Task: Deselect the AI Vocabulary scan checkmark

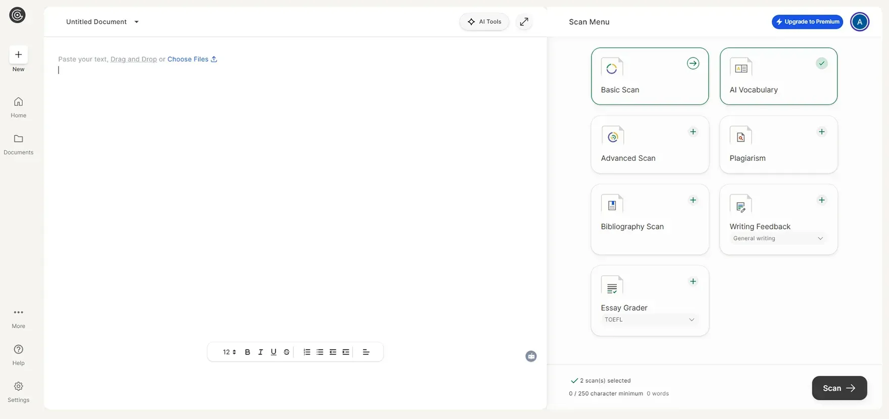Action: pos(822,64)
